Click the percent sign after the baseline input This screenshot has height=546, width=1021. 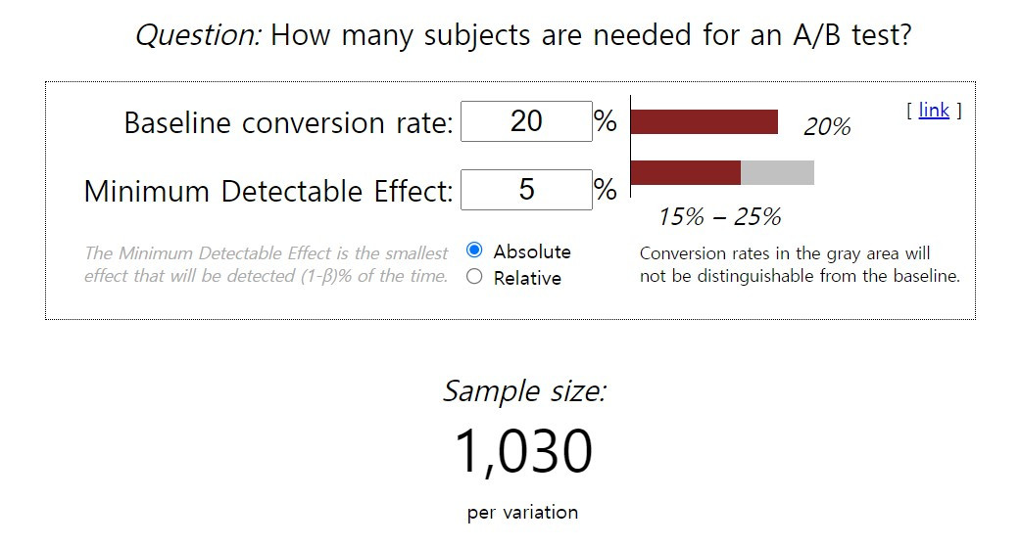pos(606,121)
